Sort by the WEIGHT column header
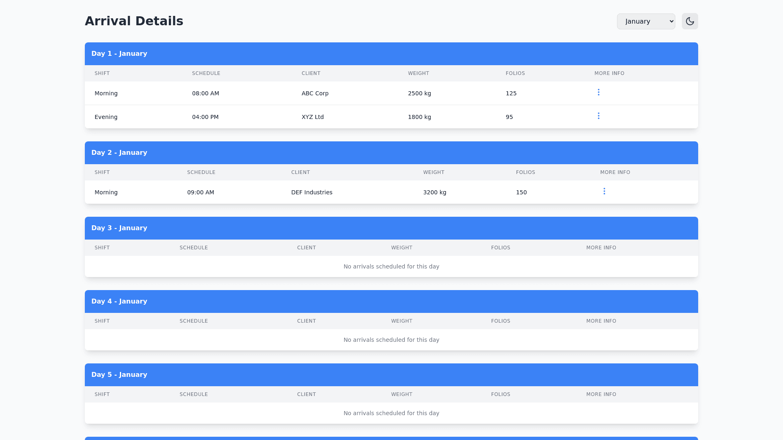The width and height of the screenshot is (783, 440). (418, 73)
